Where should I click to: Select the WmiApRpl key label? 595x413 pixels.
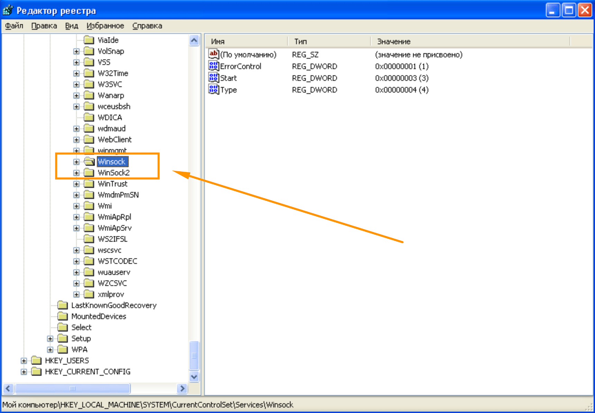point(114,217)
